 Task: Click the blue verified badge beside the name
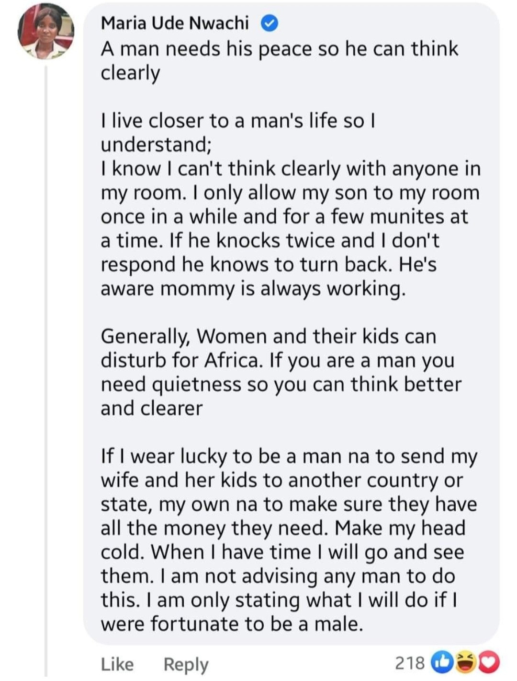point(270,23)
